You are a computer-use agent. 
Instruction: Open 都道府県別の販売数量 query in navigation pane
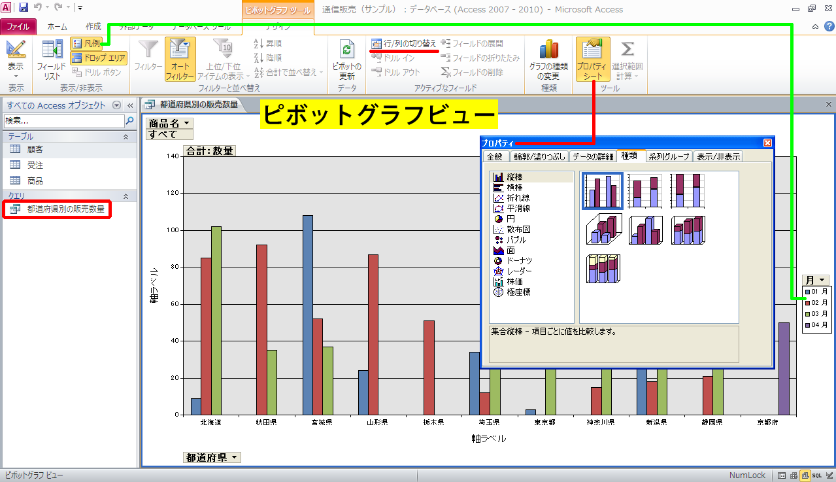65,209
